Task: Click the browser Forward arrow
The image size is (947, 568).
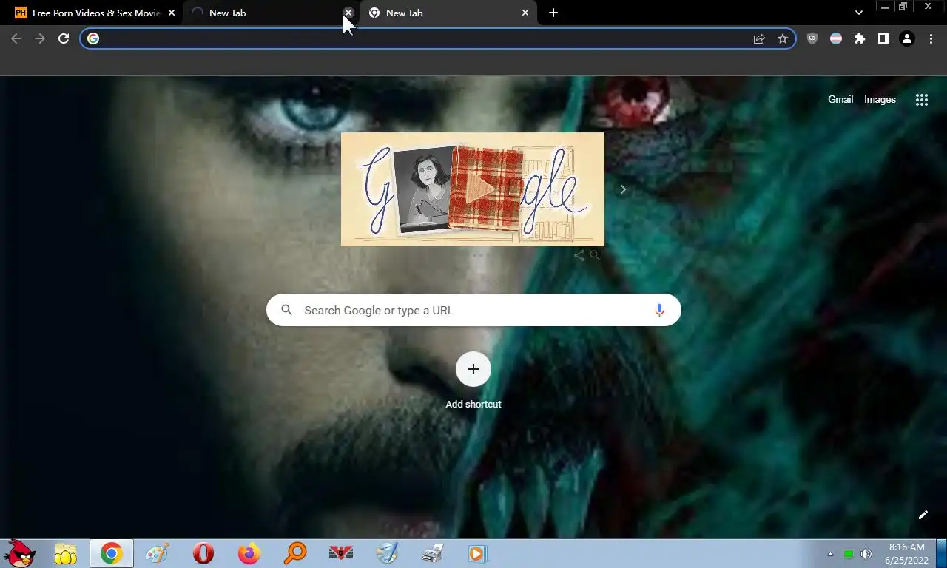Action: [40, 38]
